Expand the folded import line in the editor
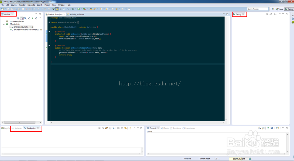The height and width of the screenshot is (161, 294). click(x=49, y=22)
